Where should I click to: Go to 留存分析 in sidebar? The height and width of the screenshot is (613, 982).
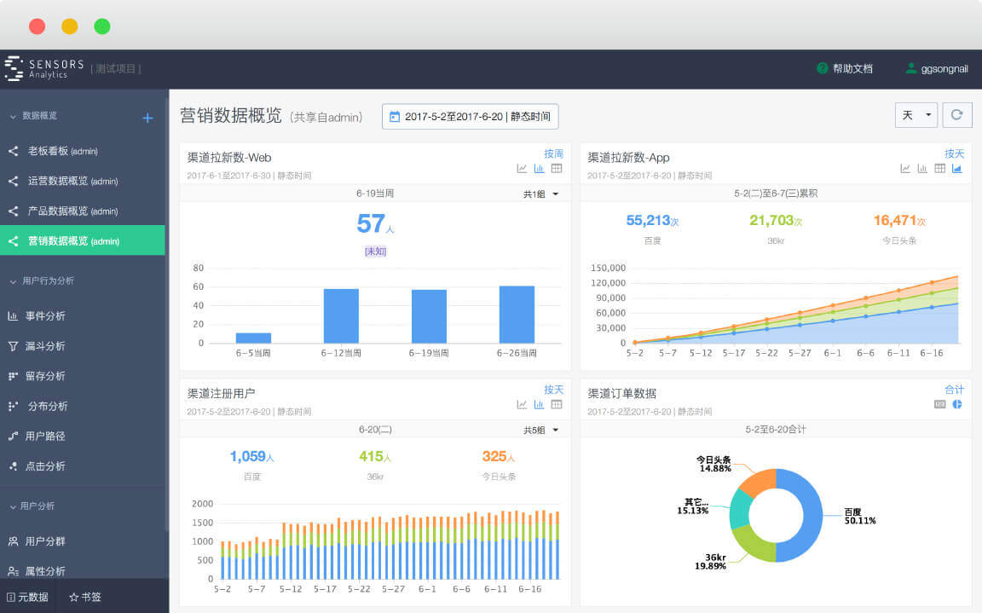(x=45, y=376)
